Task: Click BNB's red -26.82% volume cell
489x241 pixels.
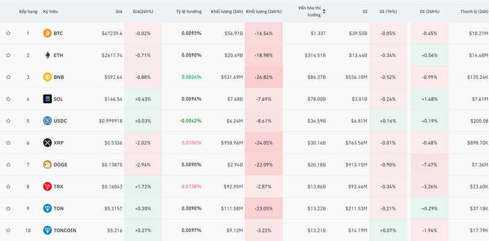Action: (x=263, y=77)
